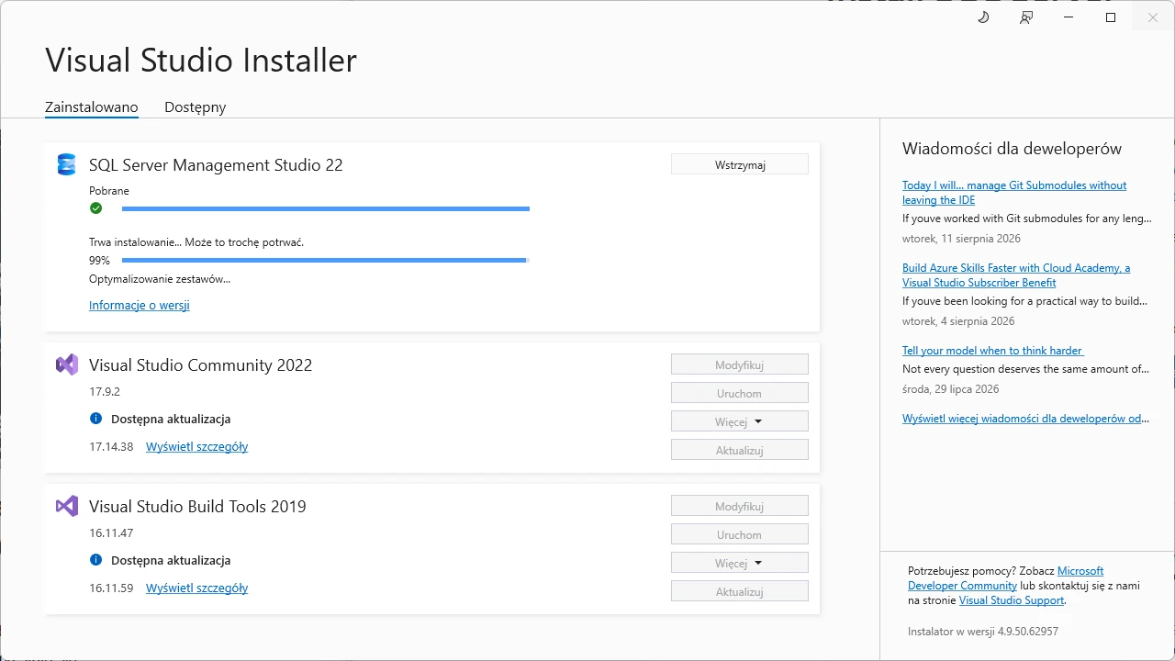Click the 17.9.2 installed version text

tap(105, 391)
